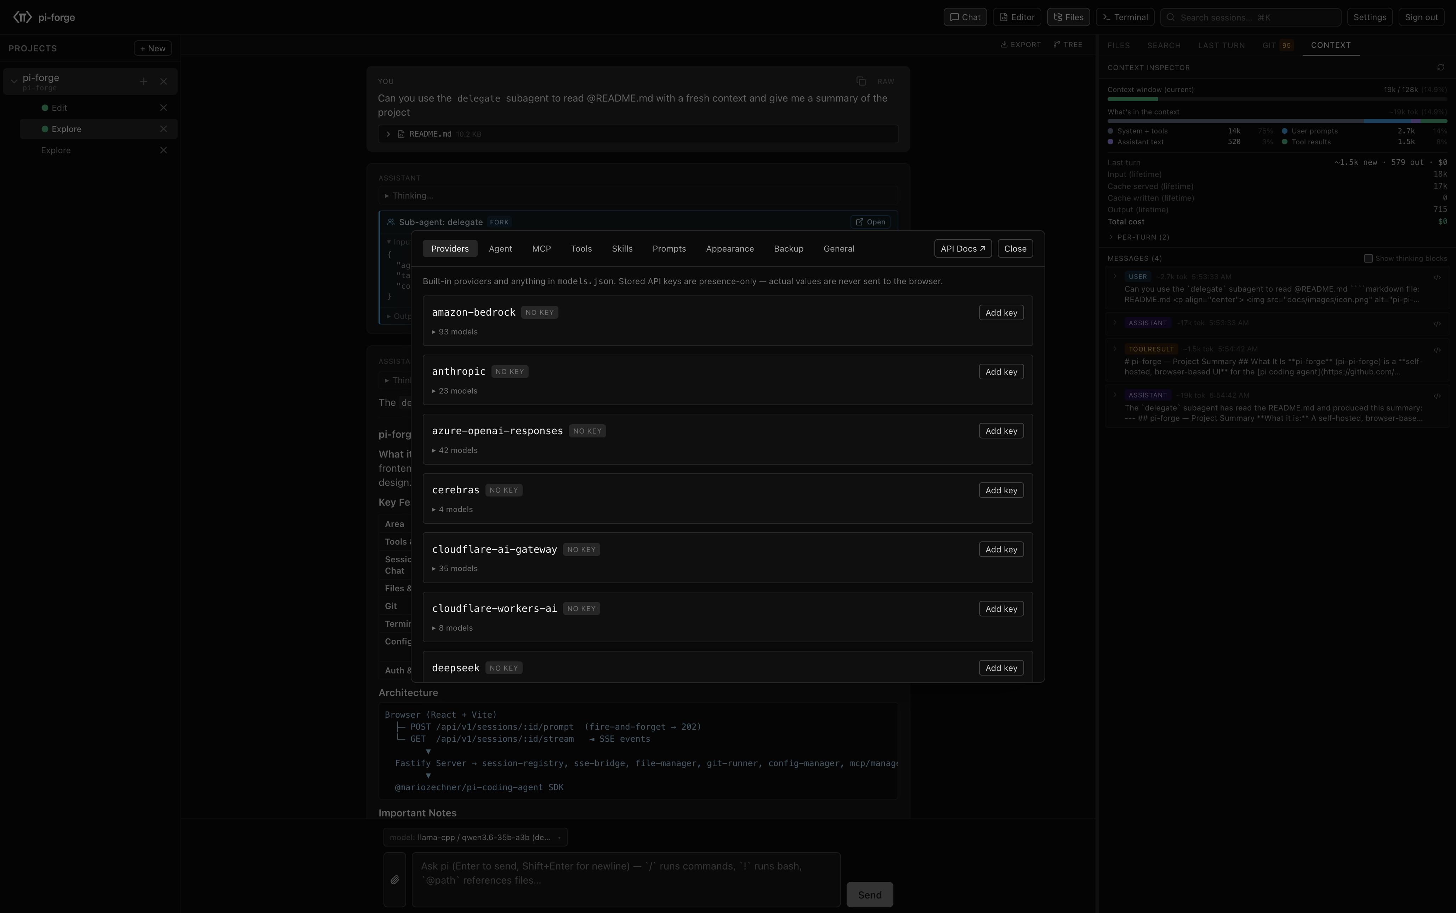Show RAW view of user message
The image size is (1456, 913).
[886, 81]
